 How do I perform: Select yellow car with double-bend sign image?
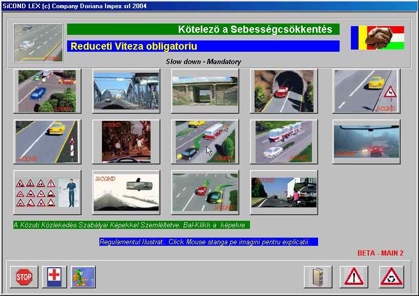(x=366, y=91)
